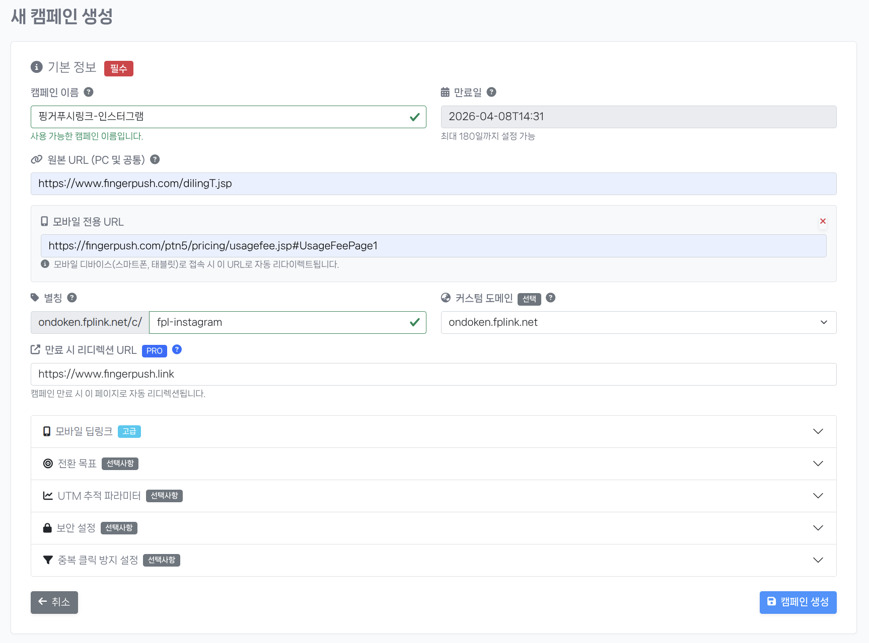The width and height of the screenshot is (869, 643).
Task: Click help icon next to 캠페인 이름
Action: [x=89, y=92]
